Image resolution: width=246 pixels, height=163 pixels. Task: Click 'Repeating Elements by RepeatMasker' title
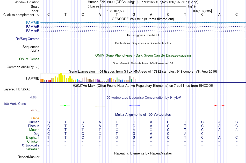[143, 153]
